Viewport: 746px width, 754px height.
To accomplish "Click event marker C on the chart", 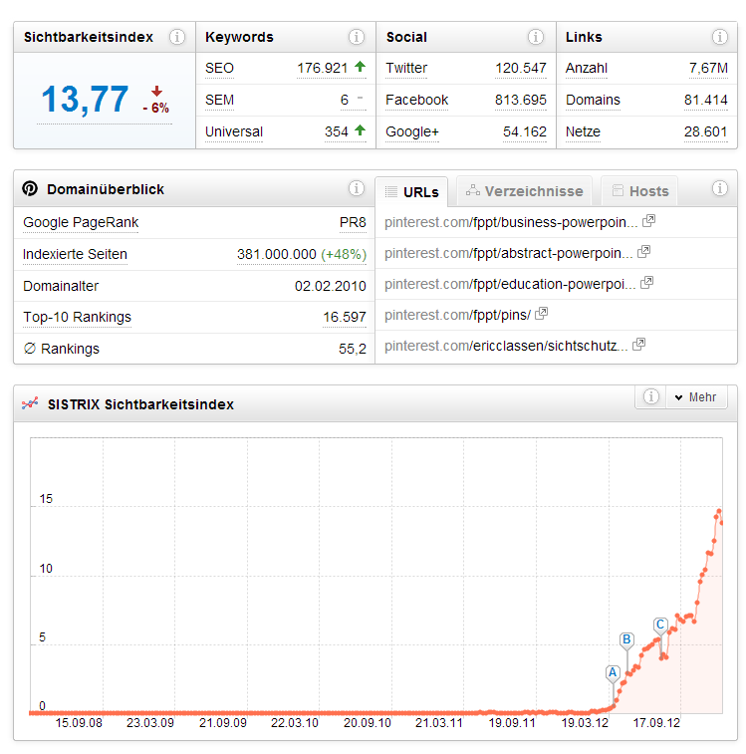I will coord(660,625).
